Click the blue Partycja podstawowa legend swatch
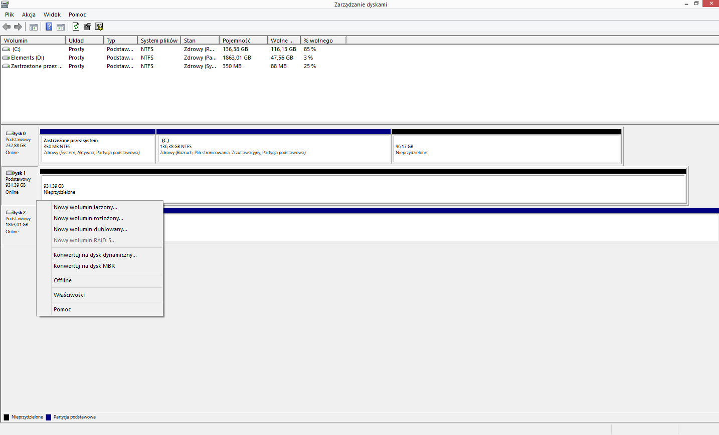Viewport: 719px width, 435px height. point(49,417)
